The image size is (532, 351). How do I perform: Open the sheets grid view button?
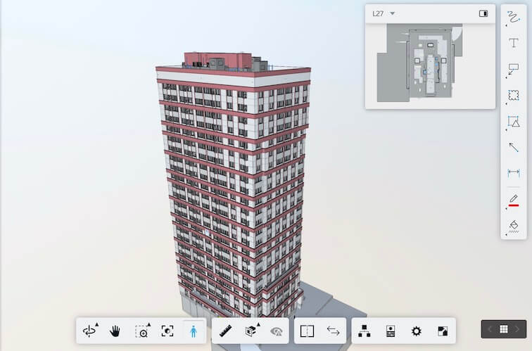[x=504, y=329]
